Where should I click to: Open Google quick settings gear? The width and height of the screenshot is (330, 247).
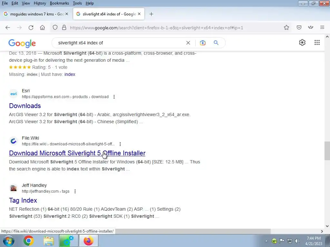coord(302,42)
